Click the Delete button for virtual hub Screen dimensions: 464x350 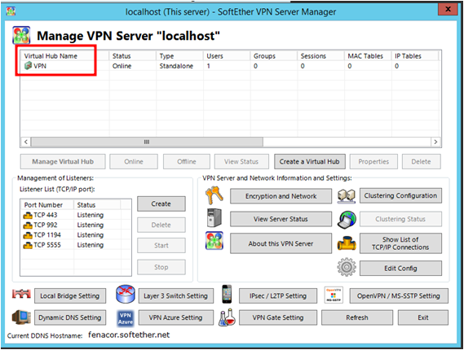pos(421,161)
